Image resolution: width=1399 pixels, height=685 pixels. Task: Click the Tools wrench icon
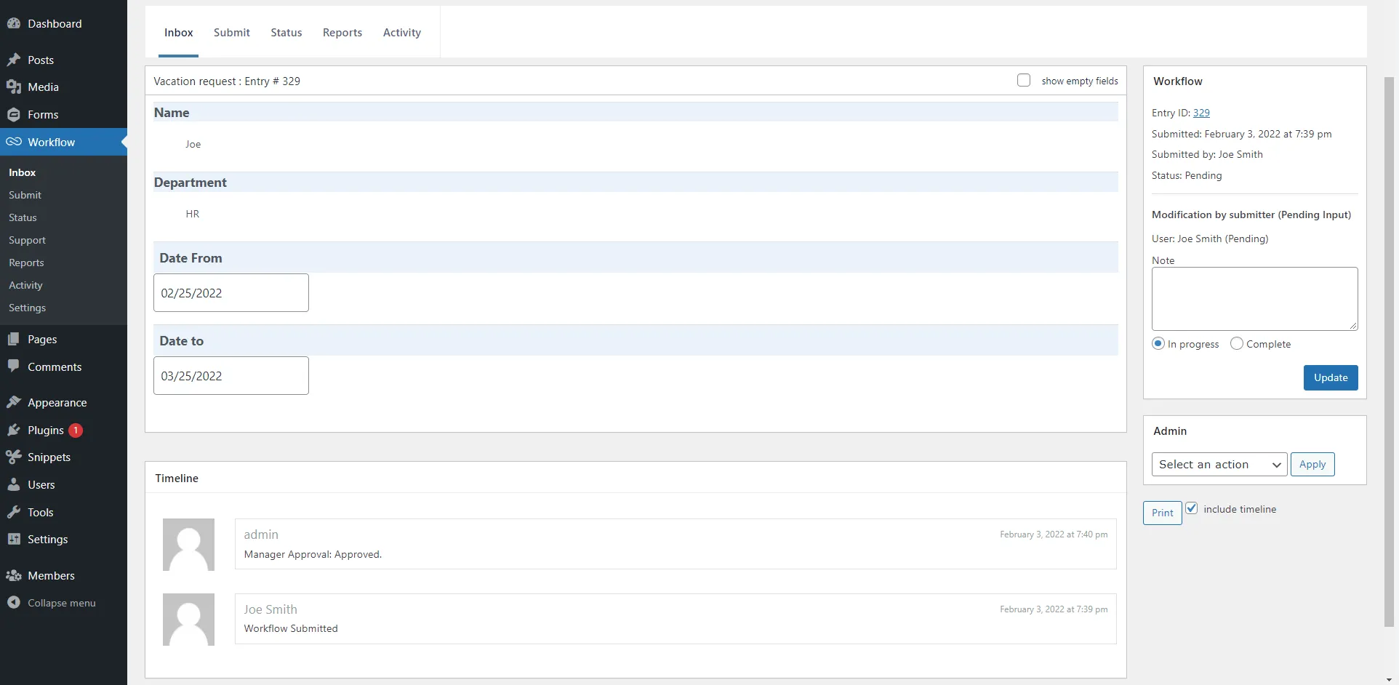point(13,512)
